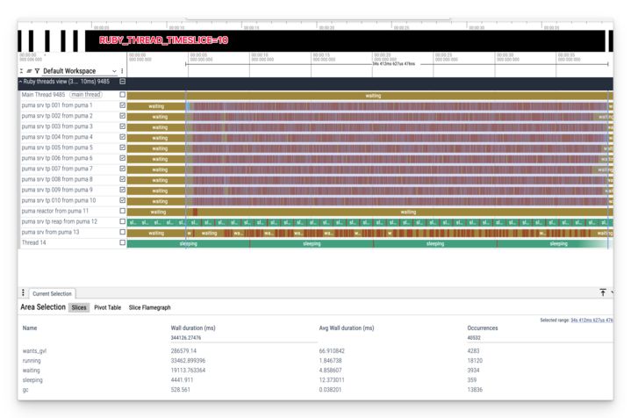Open the track filter funnel icon
This screenshot has width=631, height=418.
point(37,71)
